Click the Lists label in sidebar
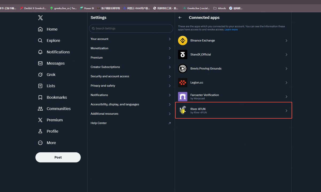The height and width of the screenshot is (192, 321). click(x=51, y=86)
